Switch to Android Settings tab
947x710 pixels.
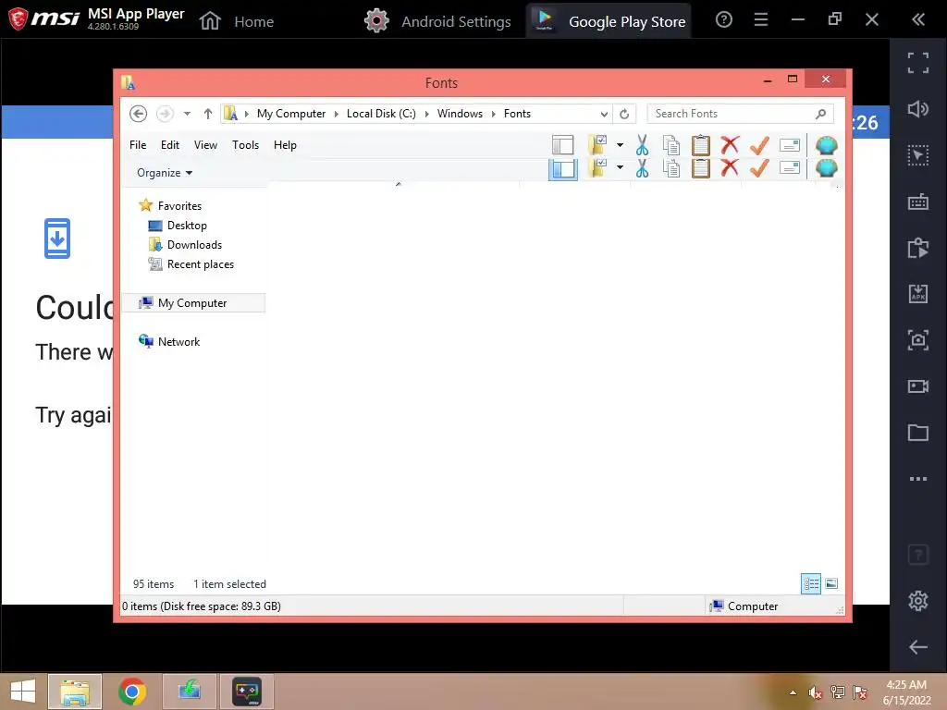pos(437,21)
